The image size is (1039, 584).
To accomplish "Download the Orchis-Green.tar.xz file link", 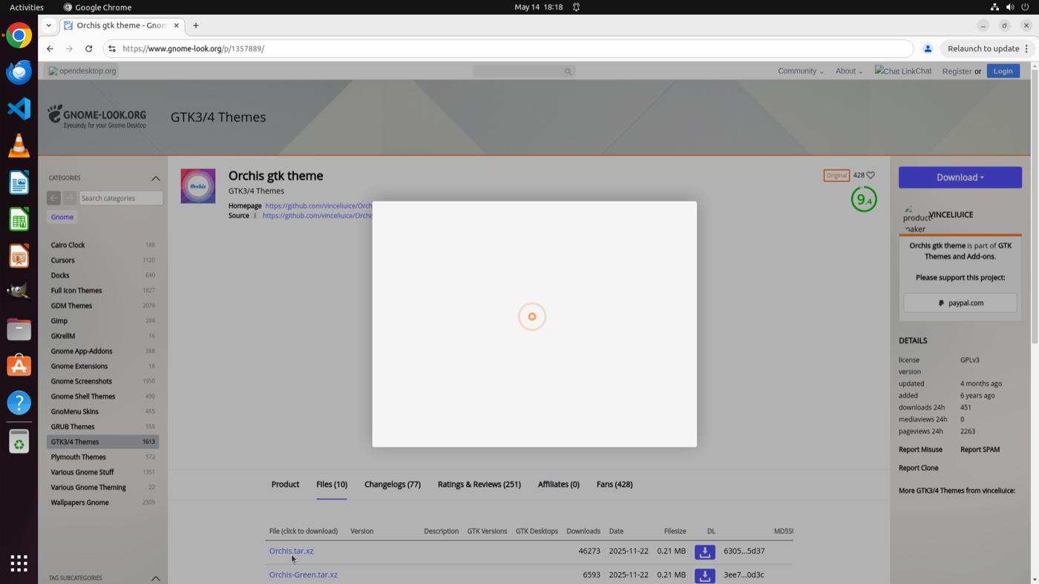I will 303,575.
